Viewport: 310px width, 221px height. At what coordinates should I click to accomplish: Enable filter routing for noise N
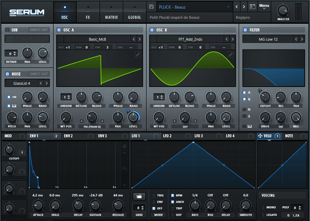244,109
